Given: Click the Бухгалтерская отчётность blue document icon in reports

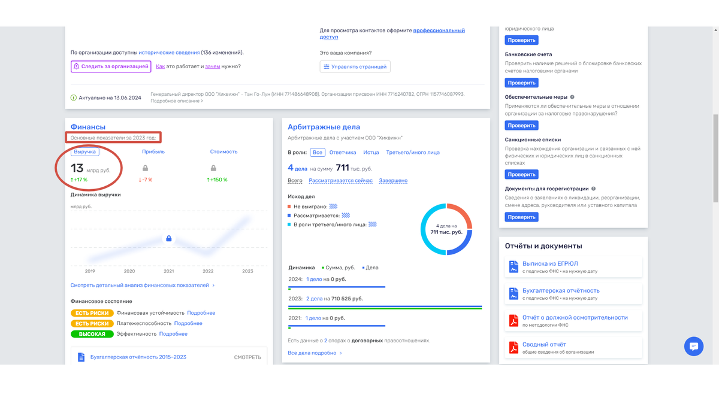Looking at the screenshot, I should pos(513,294).
